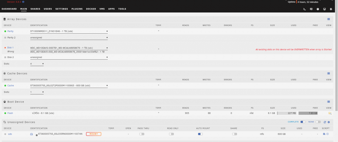Click the help question mark icon
Viewport: 338px width, 142px height.
[318, 9]
